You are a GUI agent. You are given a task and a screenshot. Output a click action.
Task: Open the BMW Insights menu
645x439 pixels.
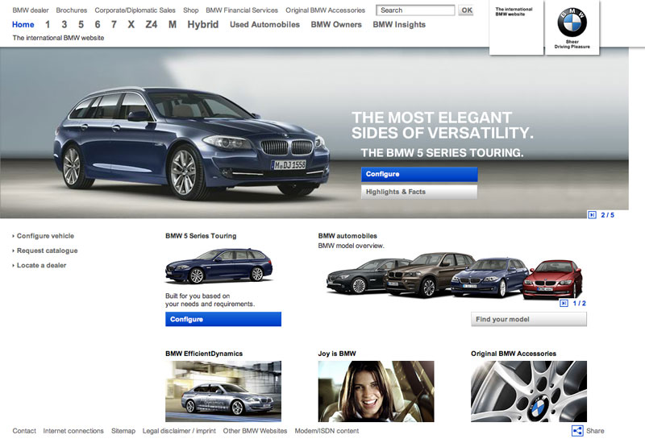click(399, 25)
